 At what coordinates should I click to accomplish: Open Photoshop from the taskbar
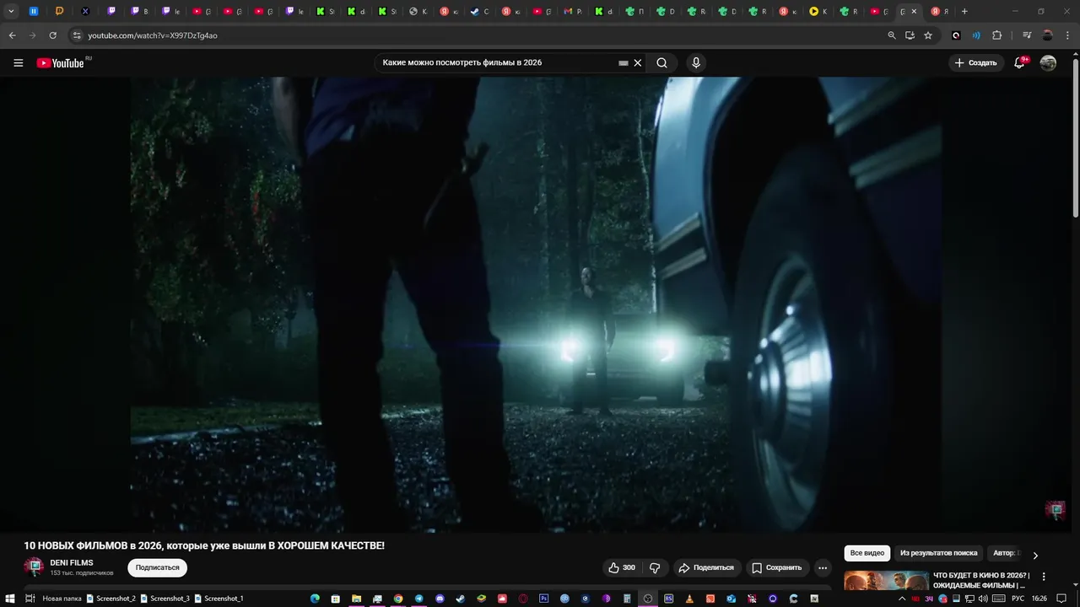pyautogui.click(x=543, y=599)
